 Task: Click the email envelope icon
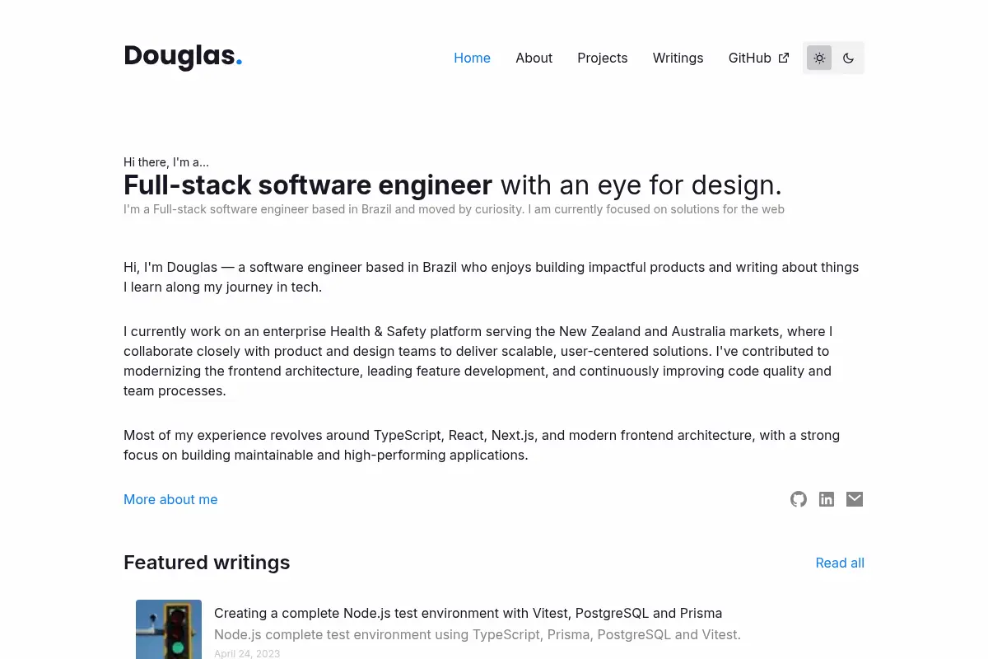pyautogui.click(x=855, y=499)
